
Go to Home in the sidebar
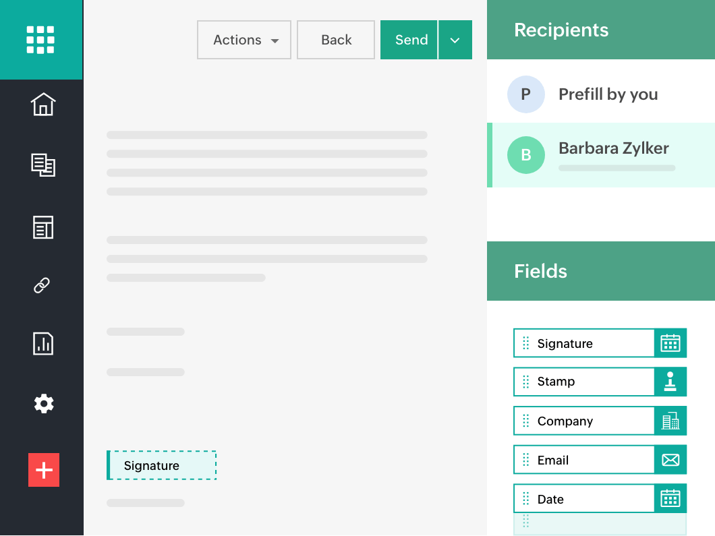pyautogui.click(x=43, y=104)
